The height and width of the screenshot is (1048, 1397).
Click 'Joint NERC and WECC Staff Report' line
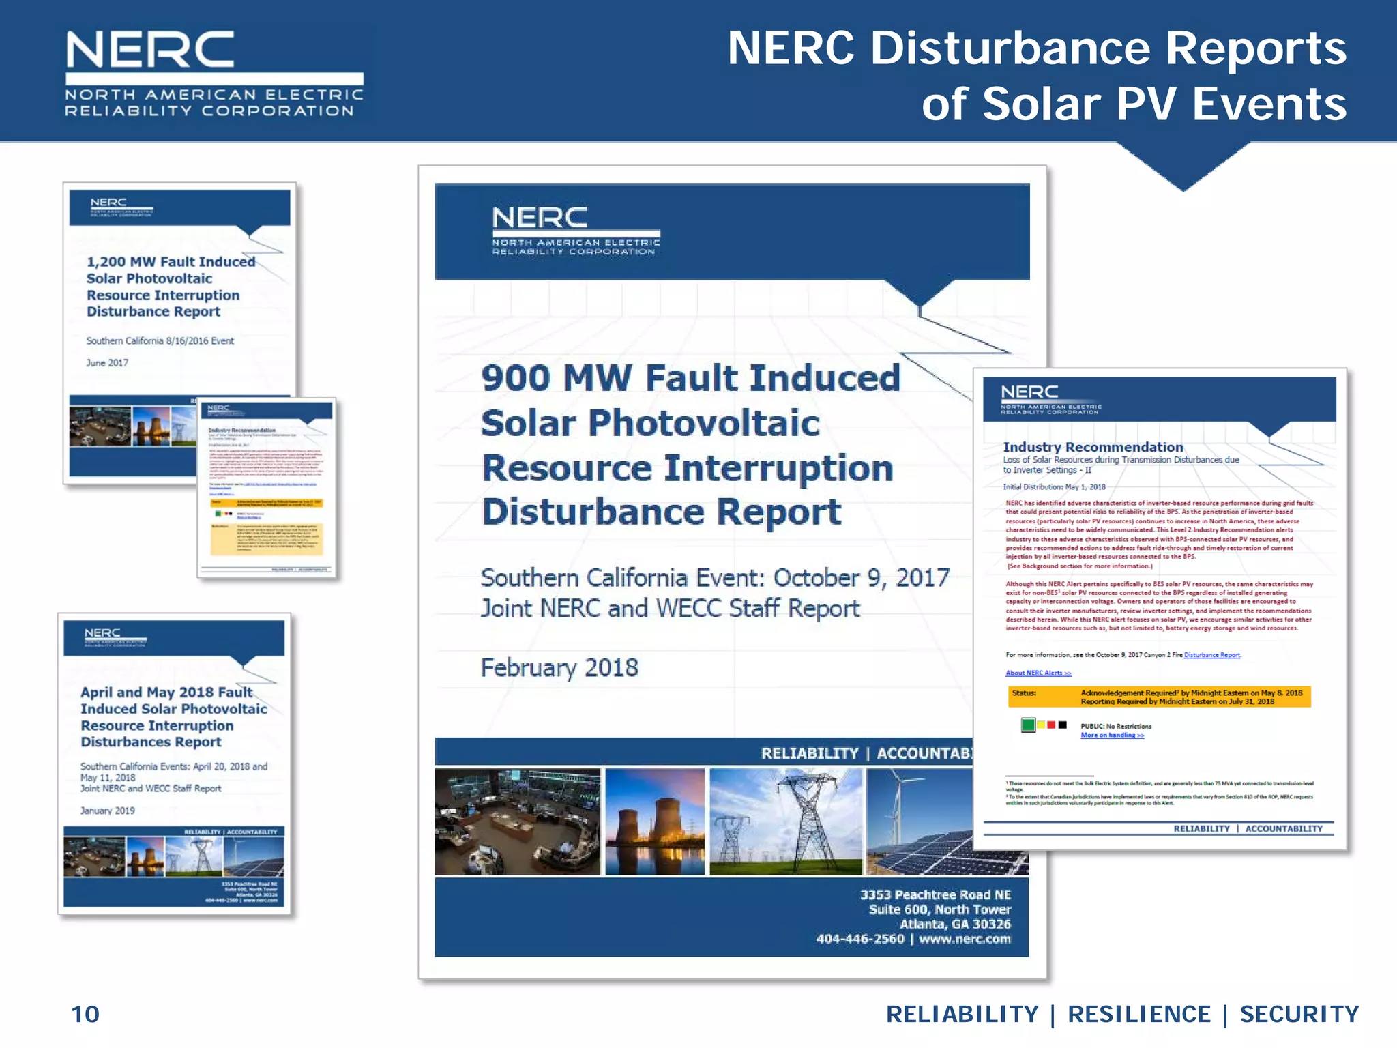671,608
